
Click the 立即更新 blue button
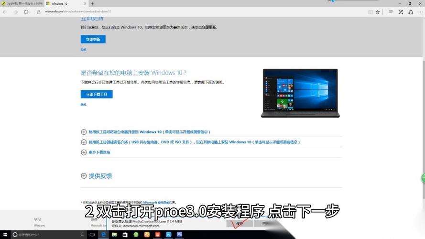point(93,39)
